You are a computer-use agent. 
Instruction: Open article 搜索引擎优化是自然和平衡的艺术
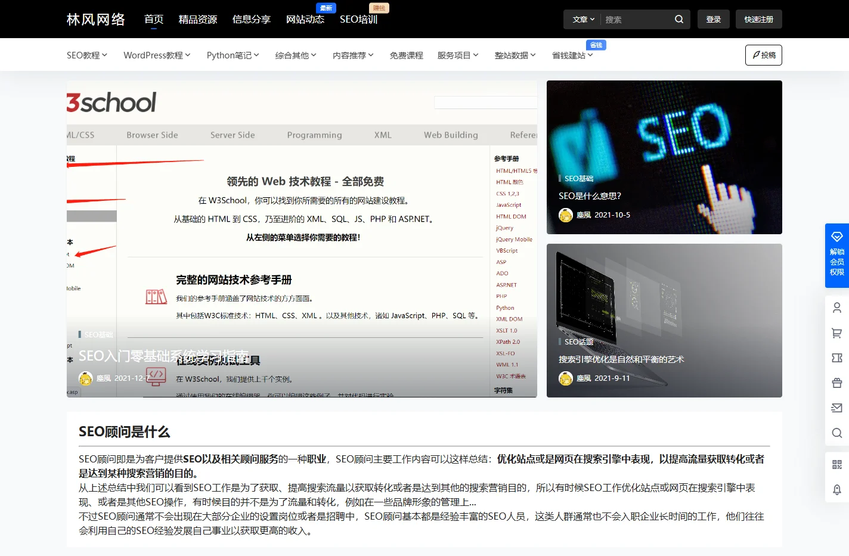coord(621,359)
